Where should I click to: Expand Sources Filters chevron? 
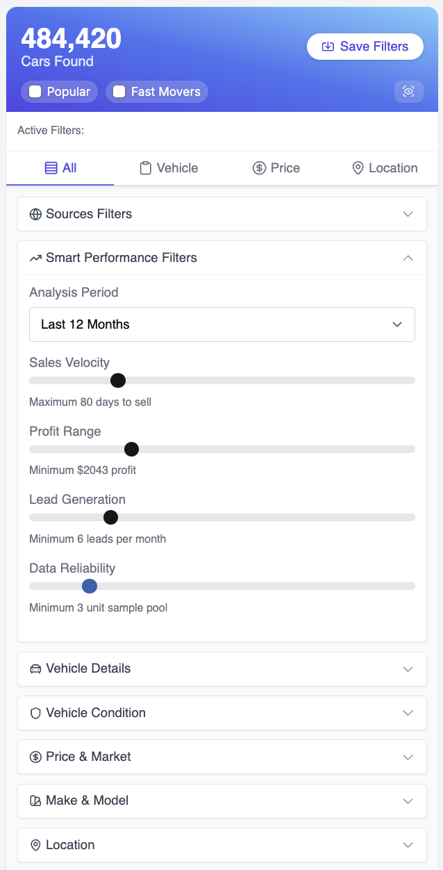tap(408, 214)
